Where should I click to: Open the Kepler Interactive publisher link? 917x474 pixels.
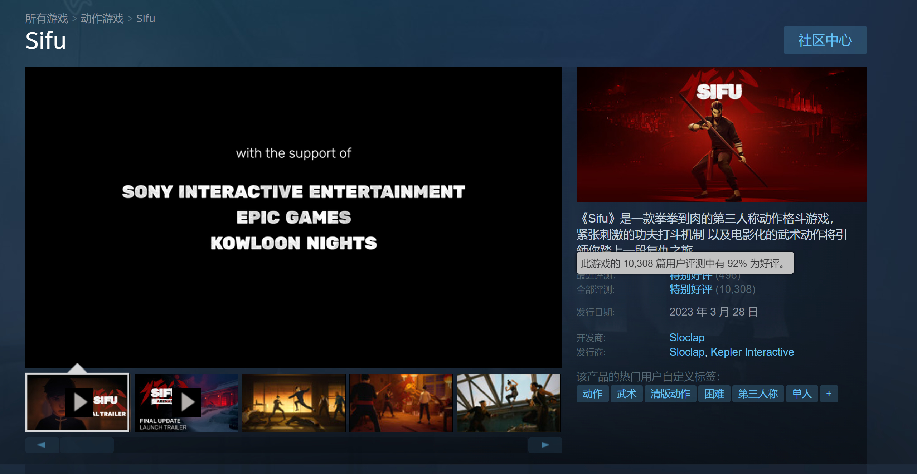752,352
